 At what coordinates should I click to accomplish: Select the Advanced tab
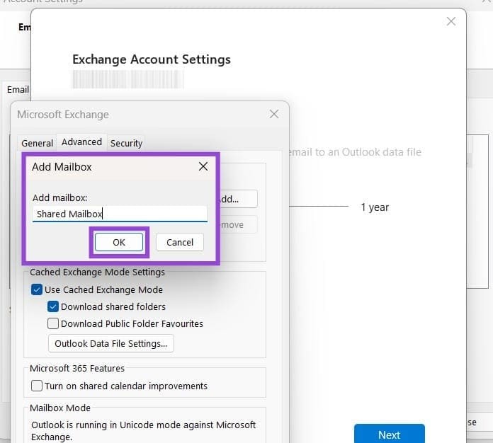click(x=81, y=142)
